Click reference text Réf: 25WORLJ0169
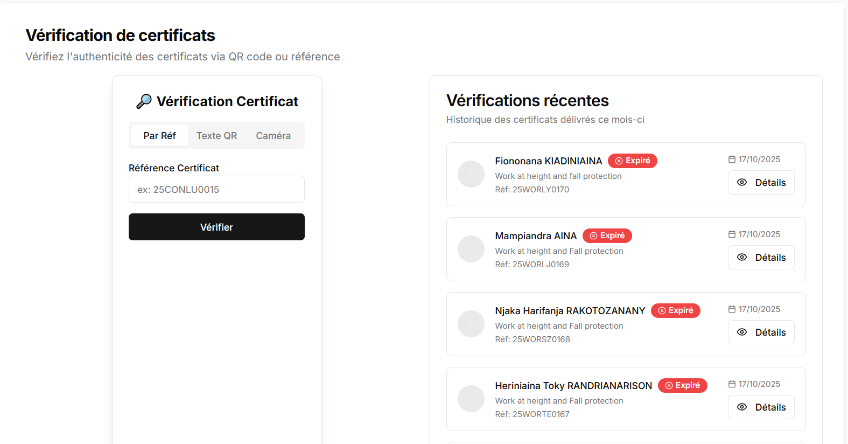Screen dimensions: 848x444 click(532, 265)
